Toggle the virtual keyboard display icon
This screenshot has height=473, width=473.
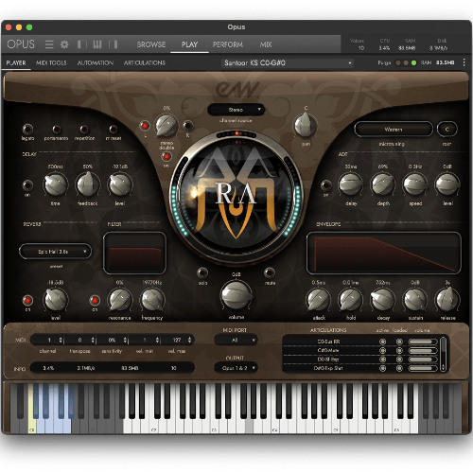point(97,44)
